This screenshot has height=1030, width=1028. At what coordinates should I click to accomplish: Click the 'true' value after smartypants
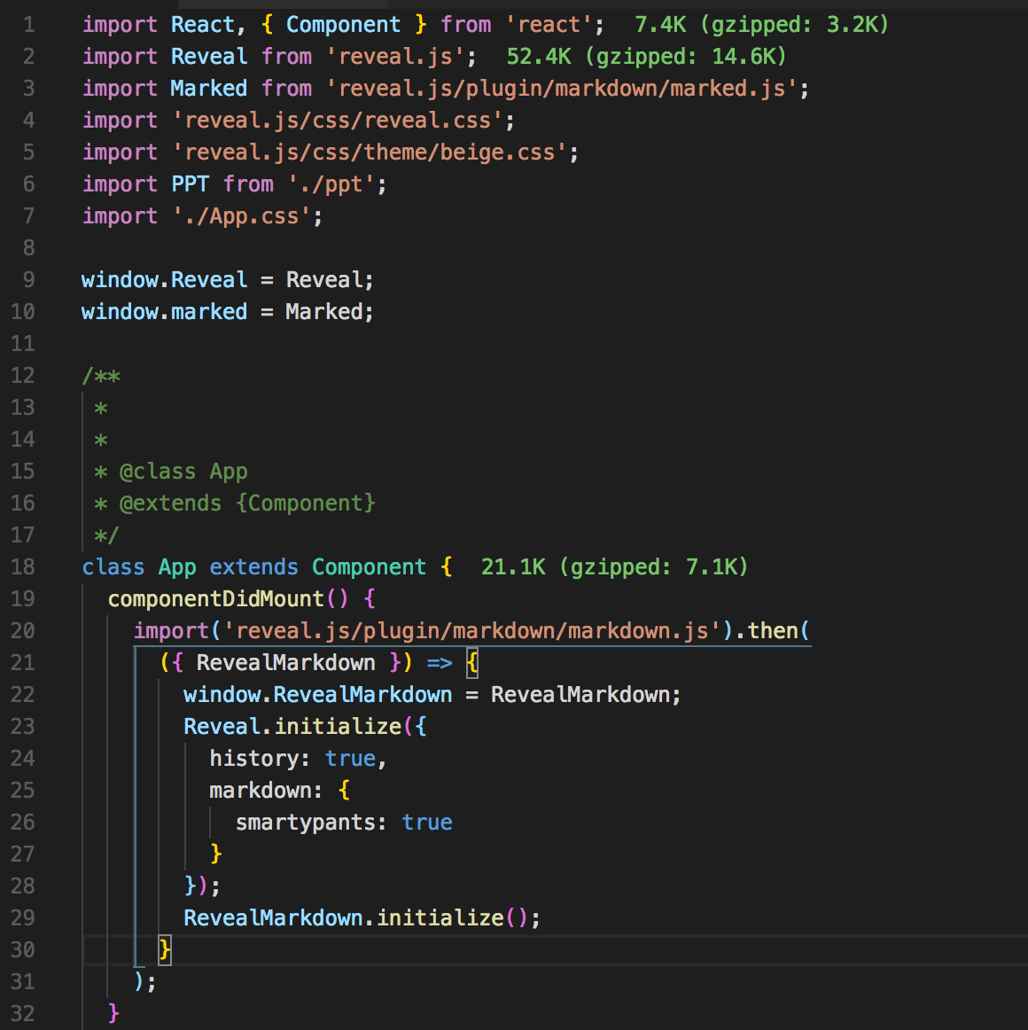(x=427, y=823)
